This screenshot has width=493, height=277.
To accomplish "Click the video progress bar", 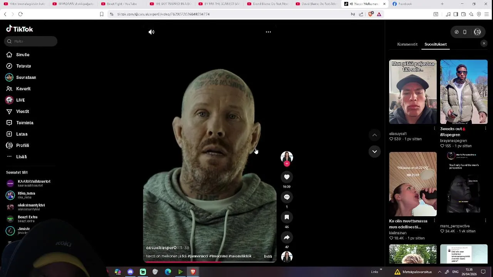I will coord(210,262).
